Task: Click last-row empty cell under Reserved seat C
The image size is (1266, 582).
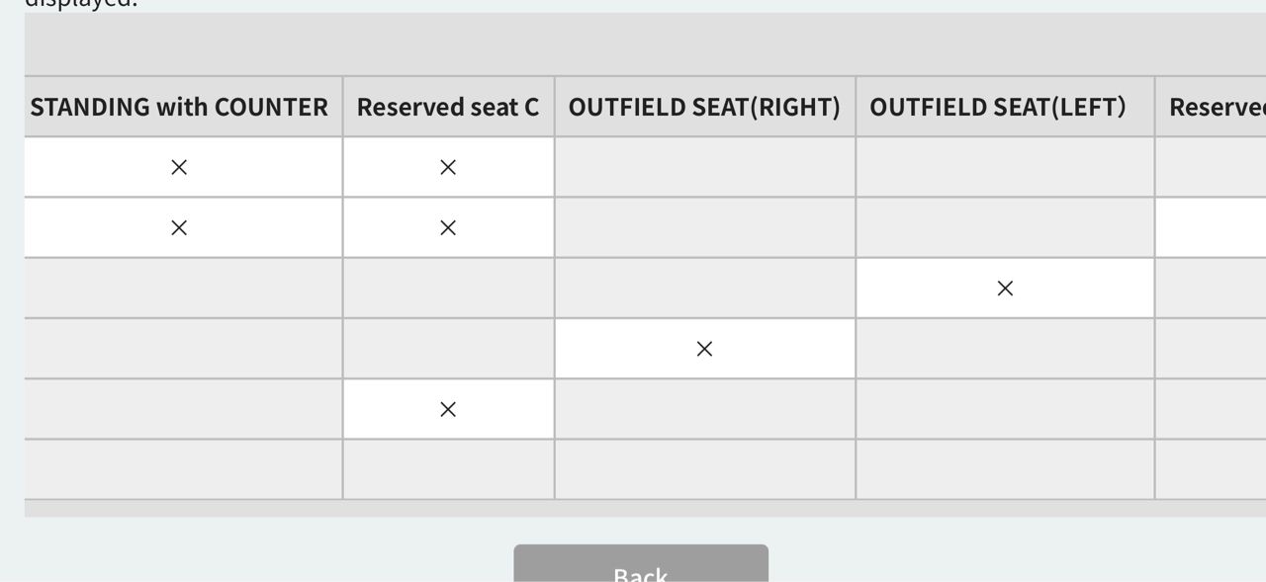Action: pyautogui.click(x=448, y=469)
